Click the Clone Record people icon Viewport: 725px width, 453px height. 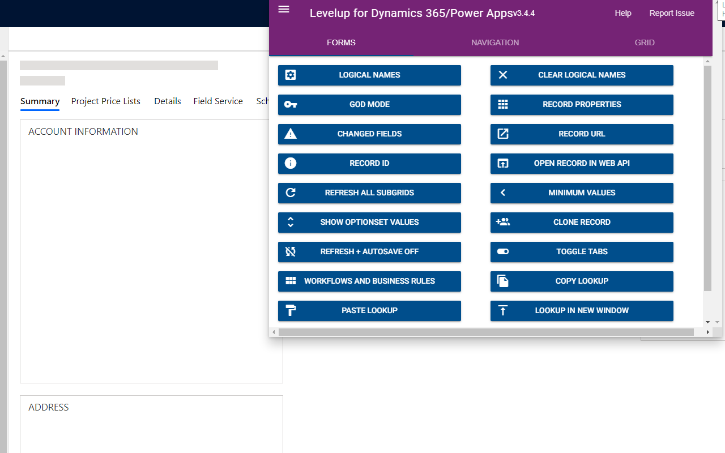coord(503,223)
